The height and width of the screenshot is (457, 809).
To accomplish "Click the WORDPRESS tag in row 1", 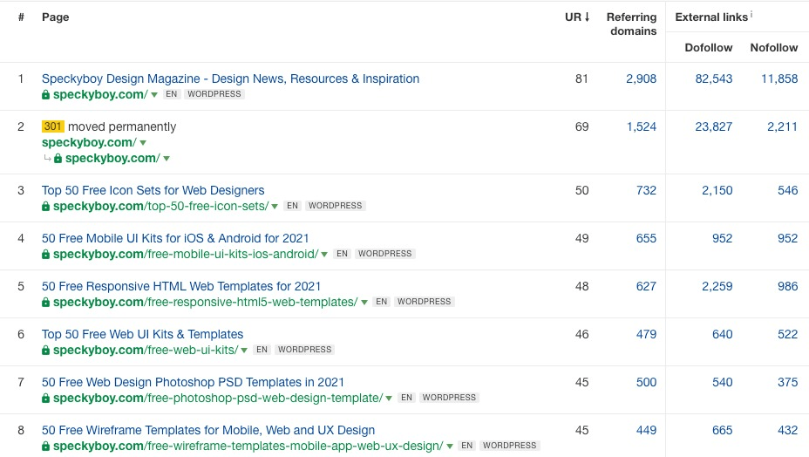I will [214, 94].
